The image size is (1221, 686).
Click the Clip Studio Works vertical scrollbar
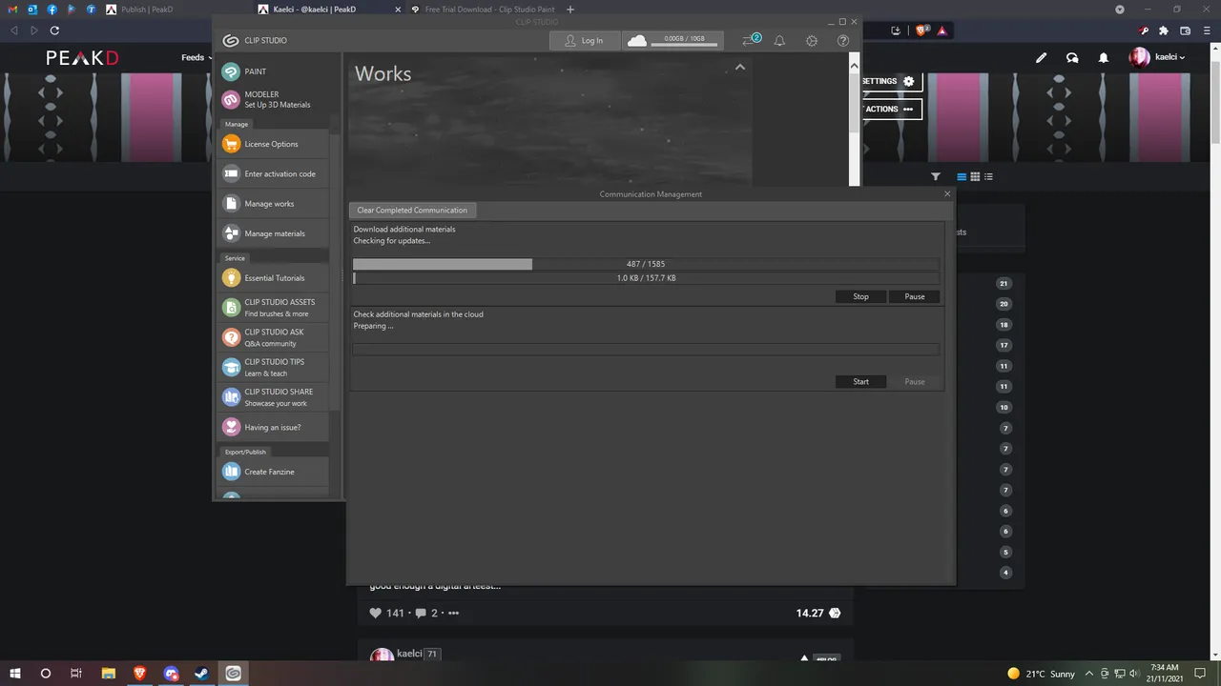coord(854,119)
